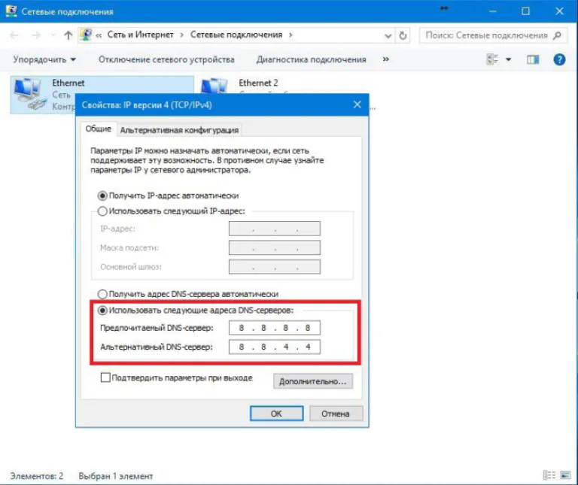Click Диагностика подключения

click(311, 59)
